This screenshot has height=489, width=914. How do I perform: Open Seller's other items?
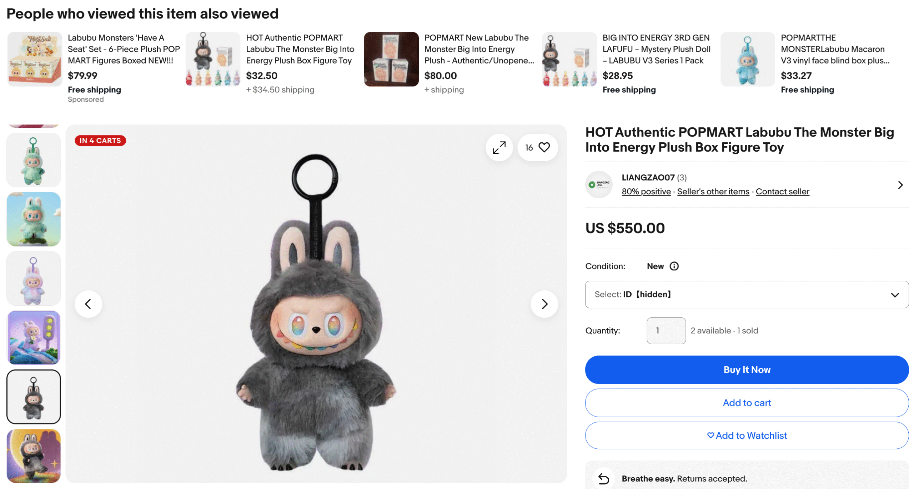pos(713,192)
